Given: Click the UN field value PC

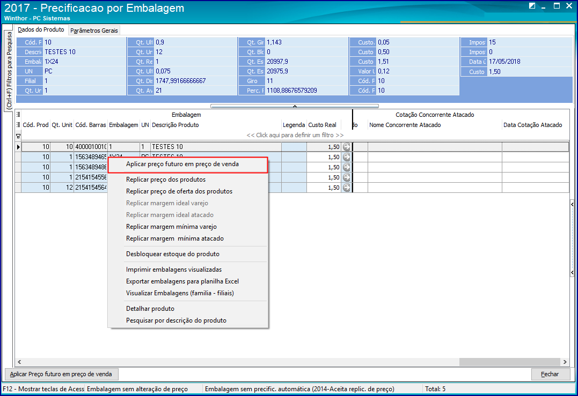Looking at the screenshot, I should click(x=48, y=71).
